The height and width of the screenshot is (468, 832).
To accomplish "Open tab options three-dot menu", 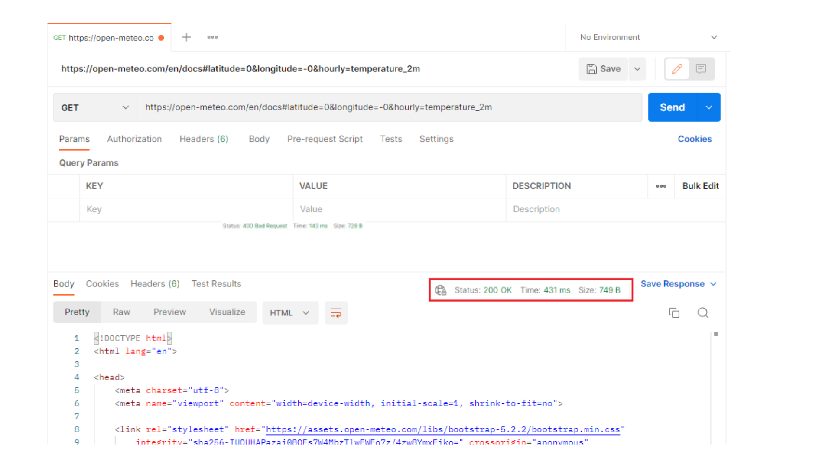I will tap(212, 37).
